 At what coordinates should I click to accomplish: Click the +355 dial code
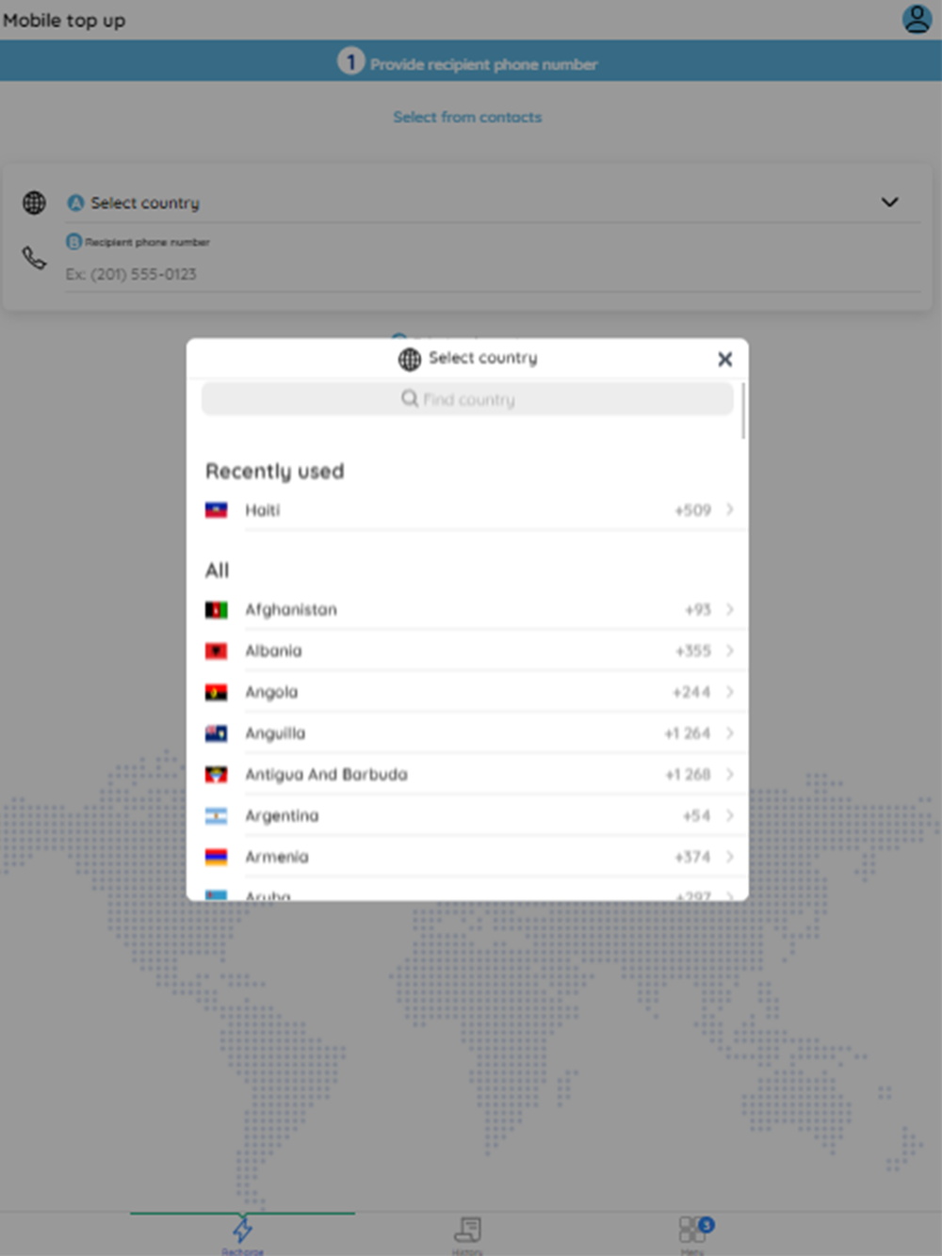pyautogui.click(x=692, y=651)
